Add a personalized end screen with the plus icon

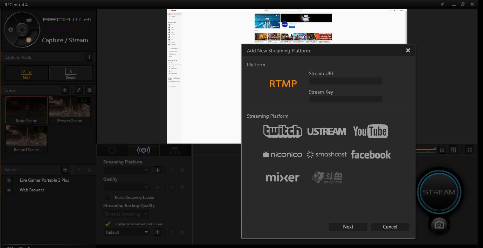point(158,232)
